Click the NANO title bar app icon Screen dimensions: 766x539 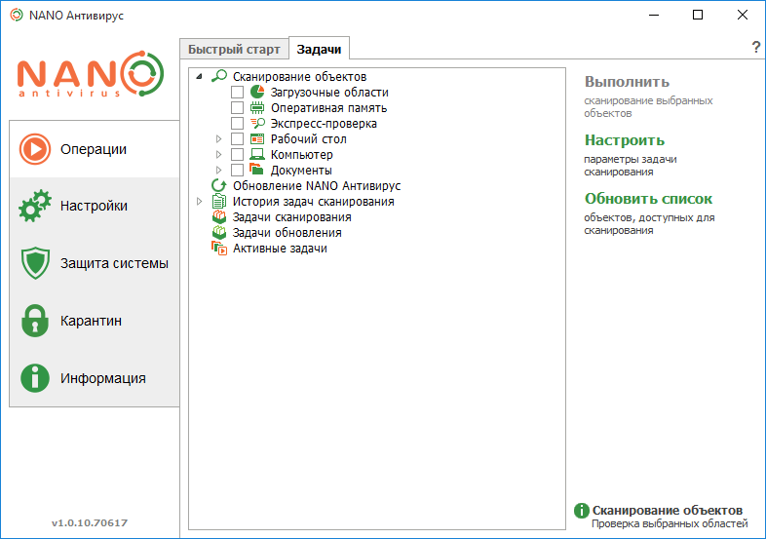click(17, 16)
